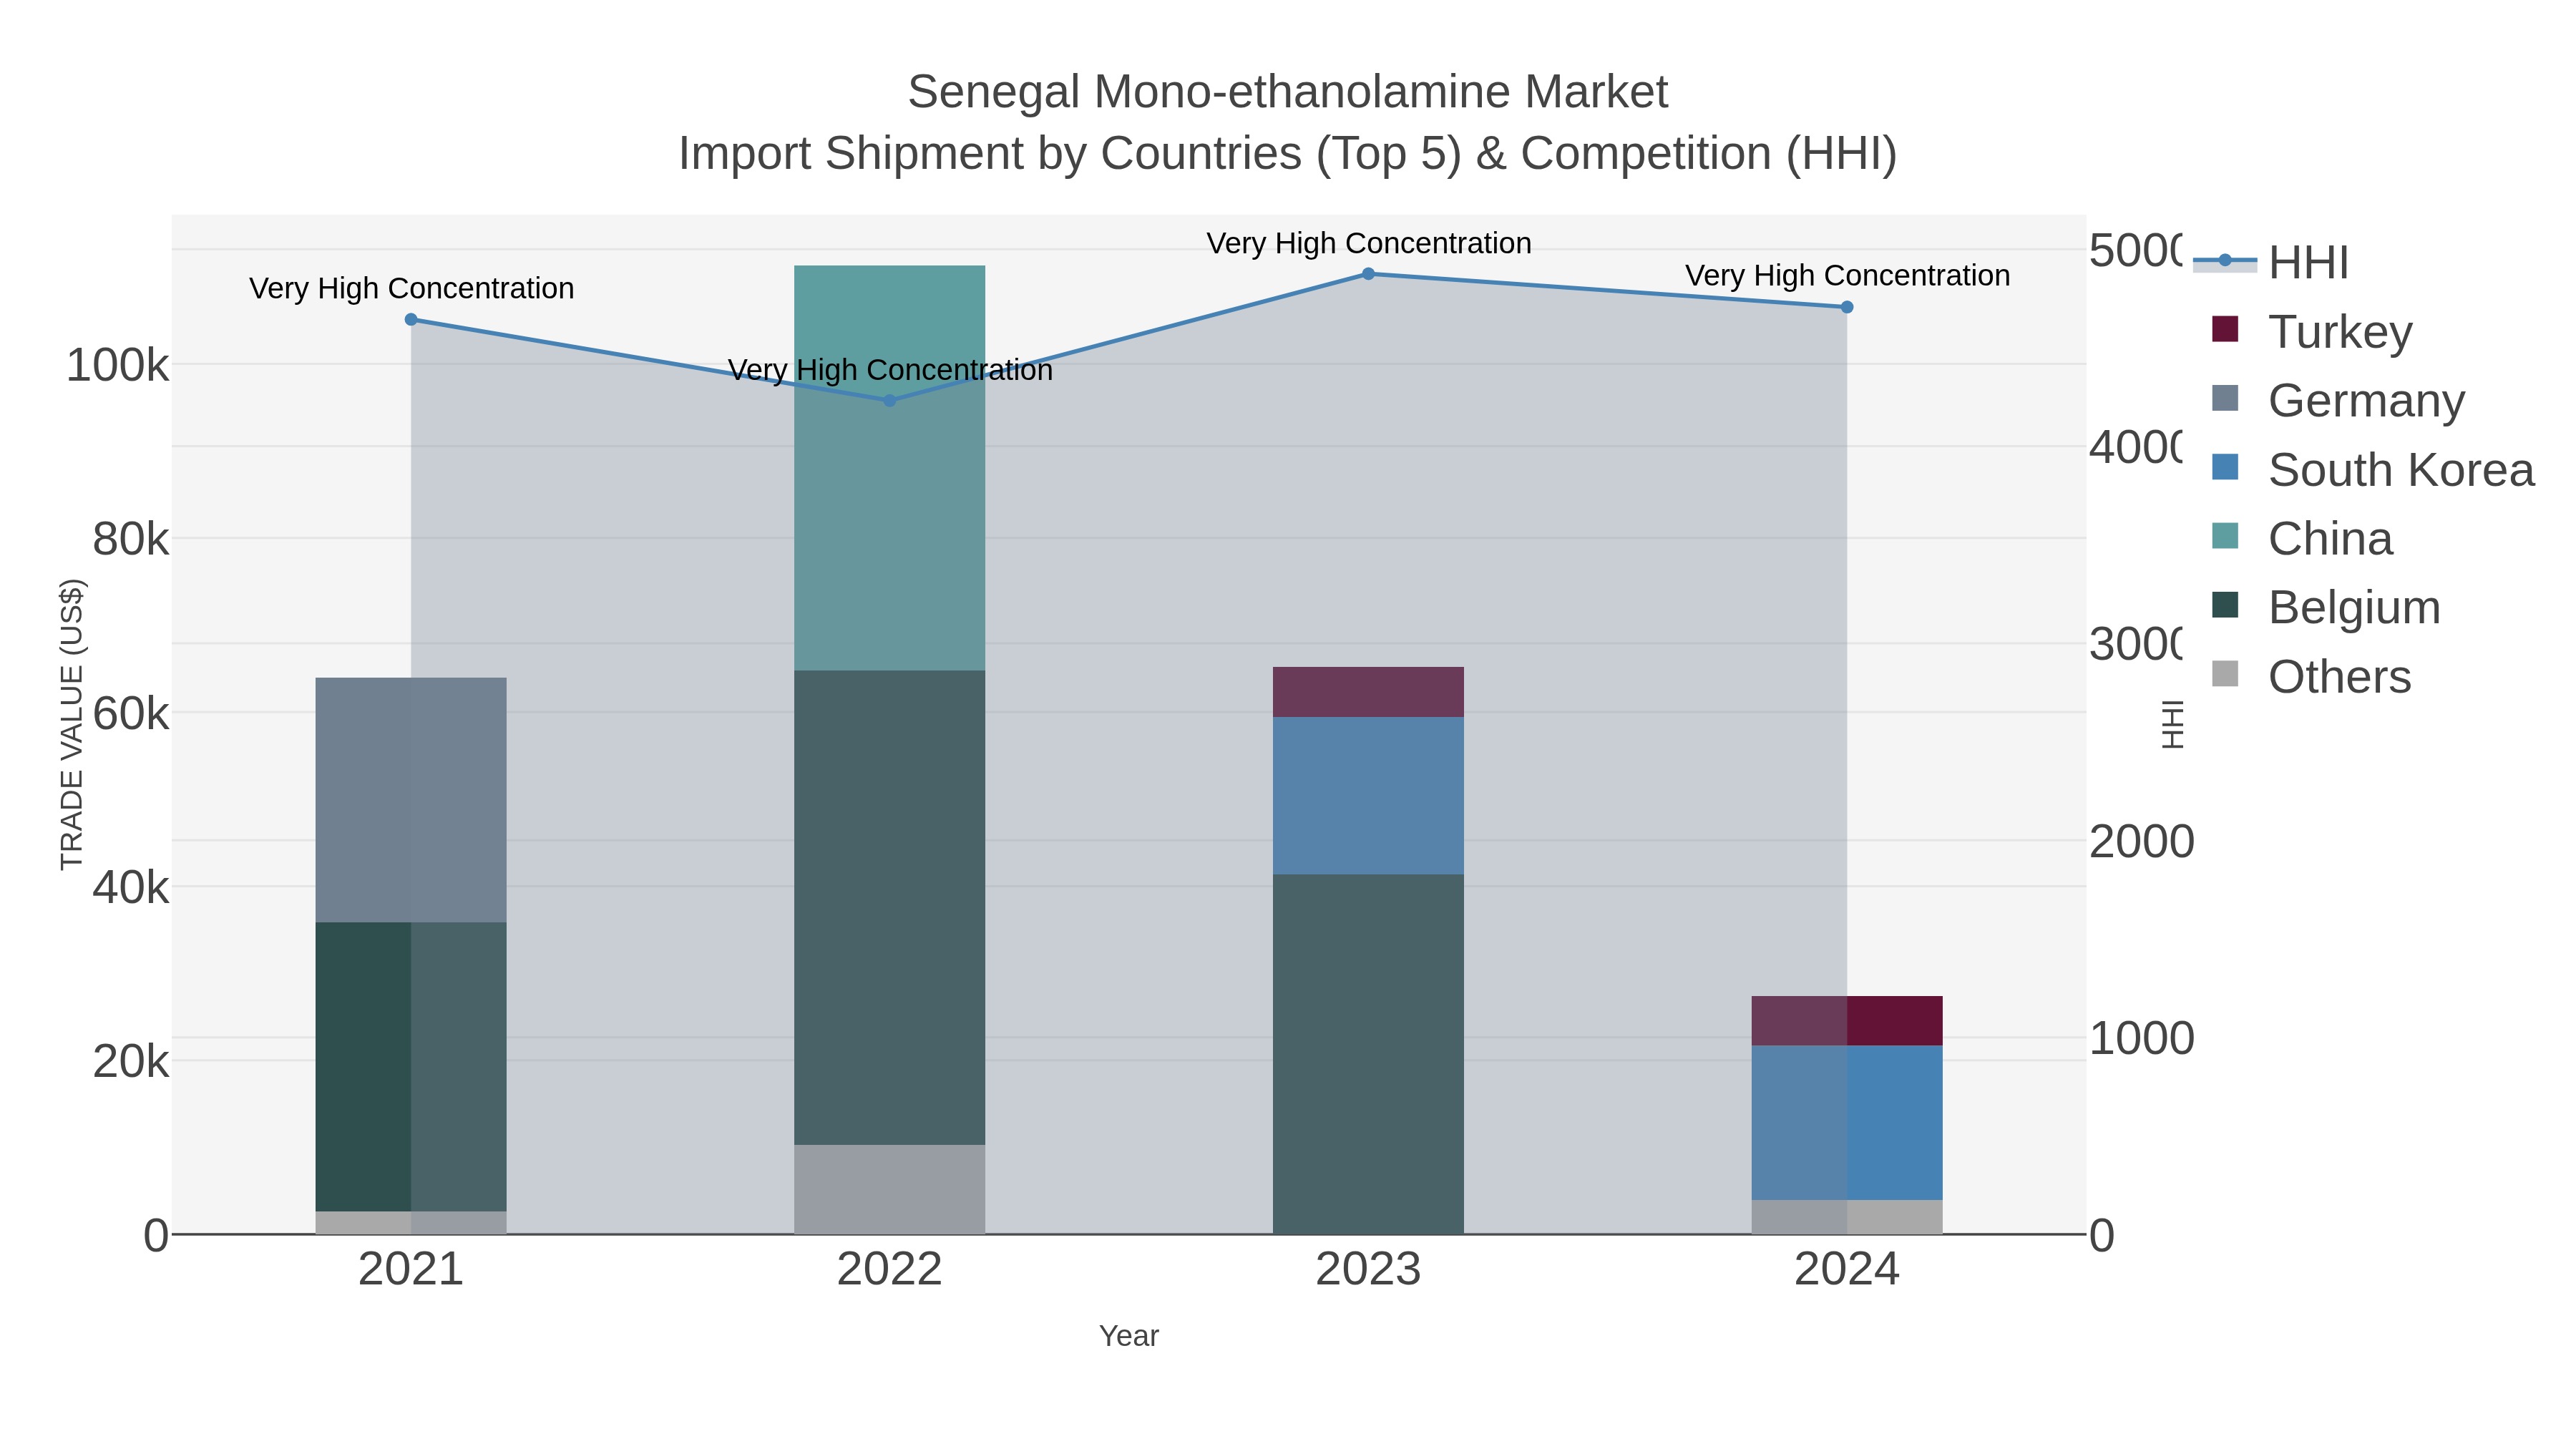The height and width of the screenshot is (1449, 2576).
Task: Click the 2024 x-axis label
Action: pyautogui.click(x=1847, y=1270)
